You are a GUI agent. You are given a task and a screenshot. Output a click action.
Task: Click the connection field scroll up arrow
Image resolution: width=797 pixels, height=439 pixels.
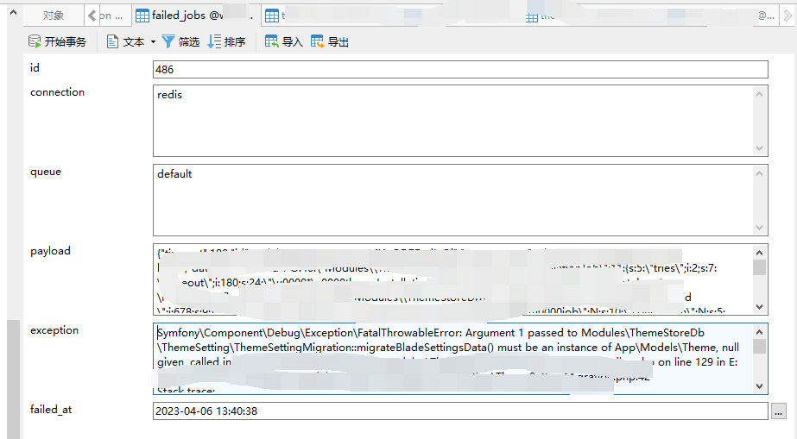[x=759, y=94]
